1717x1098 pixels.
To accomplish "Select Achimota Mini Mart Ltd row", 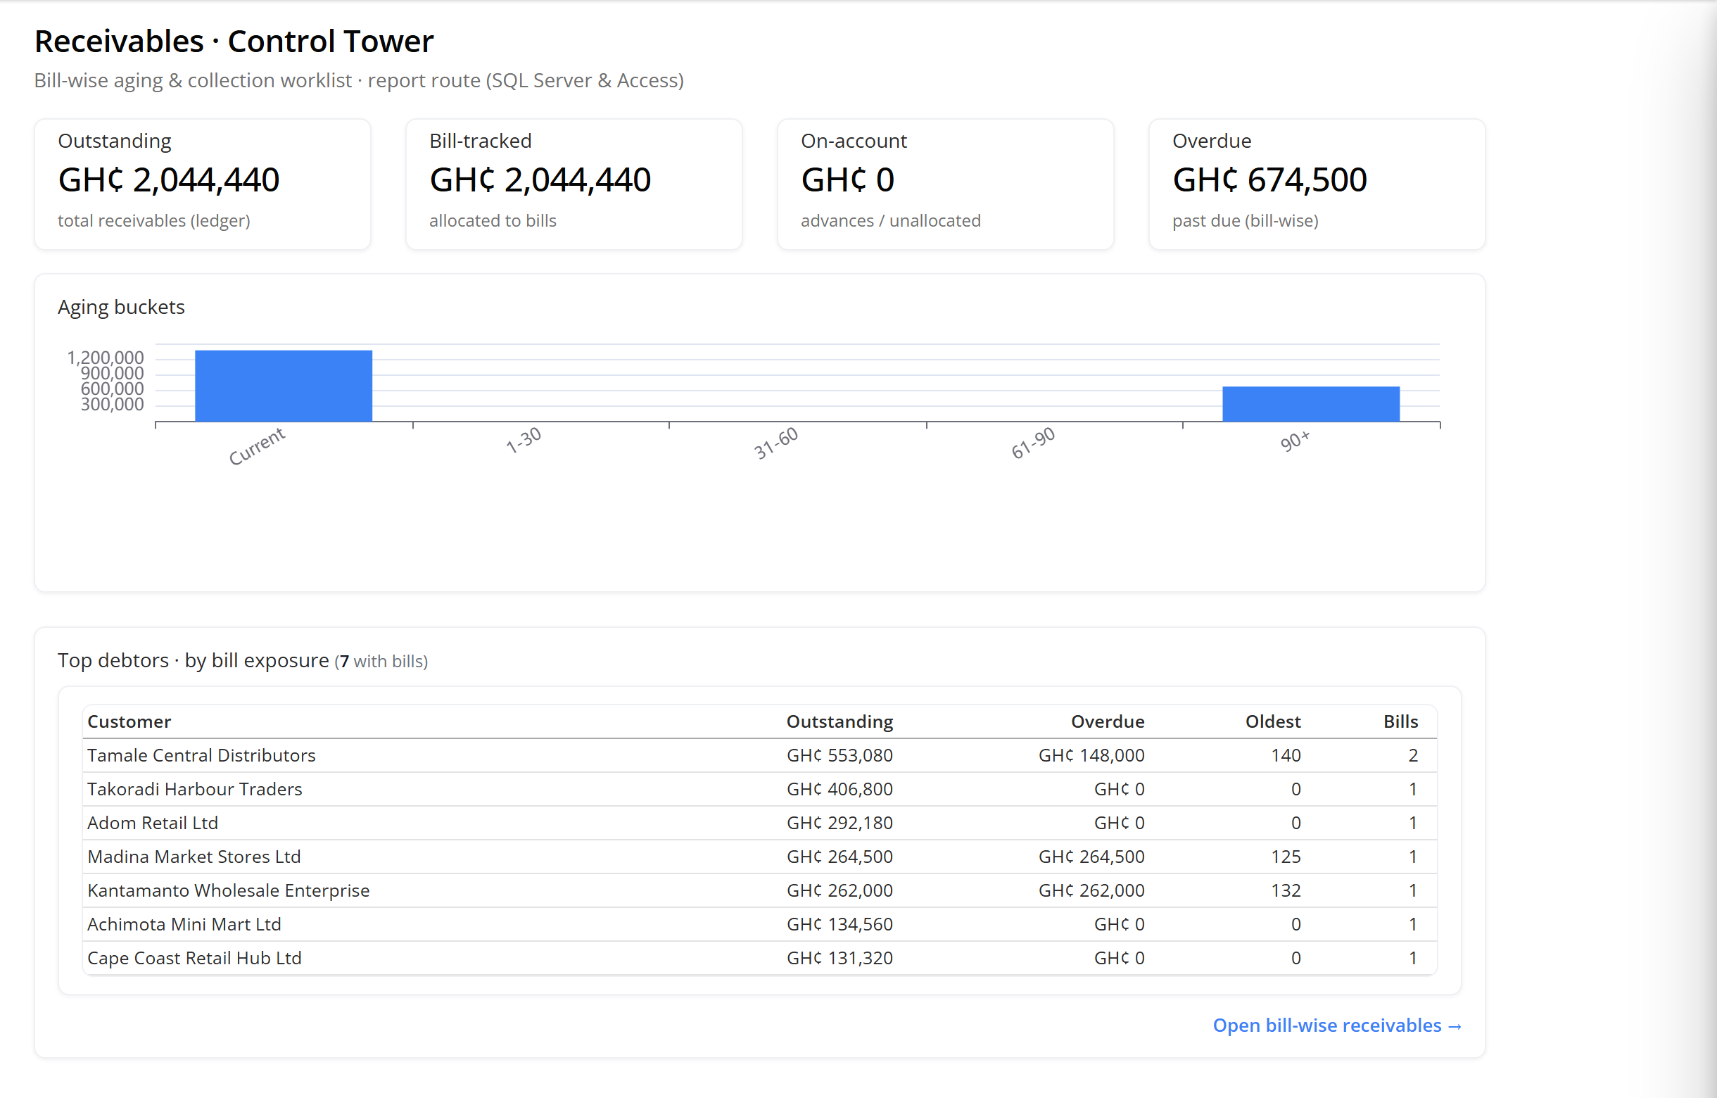I will 759,924.
